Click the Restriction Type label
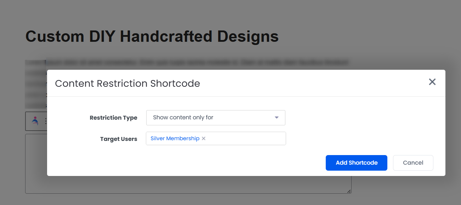Screen dimensions: 461x205 [x=113, y=118]
